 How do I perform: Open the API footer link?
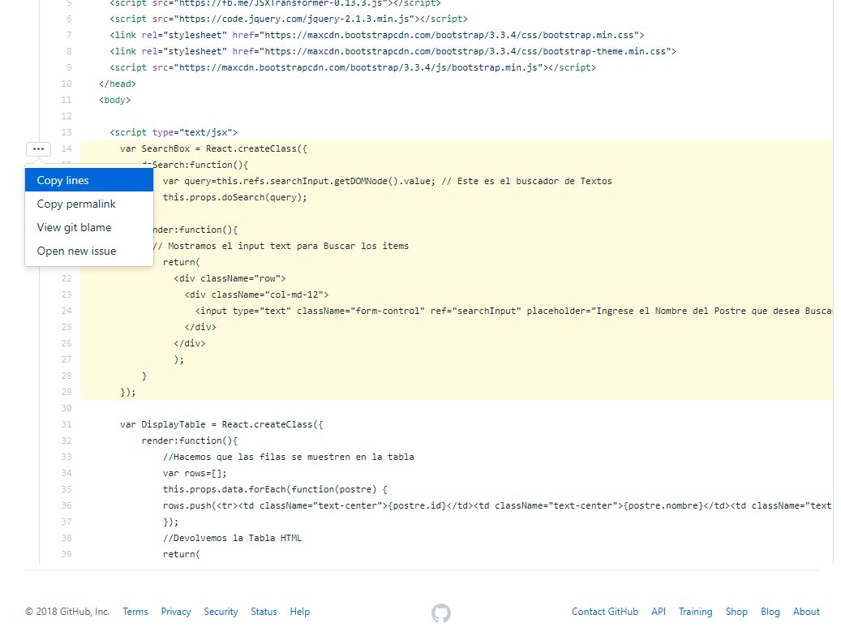659,612
